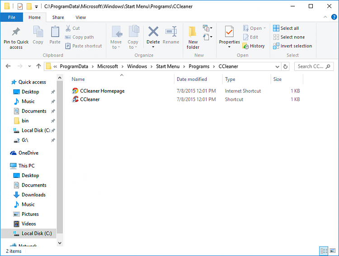Viewport: 339px width, 256px height.
Task: Open pinned Desktop under Quick access
Action: tap(30, 92)
